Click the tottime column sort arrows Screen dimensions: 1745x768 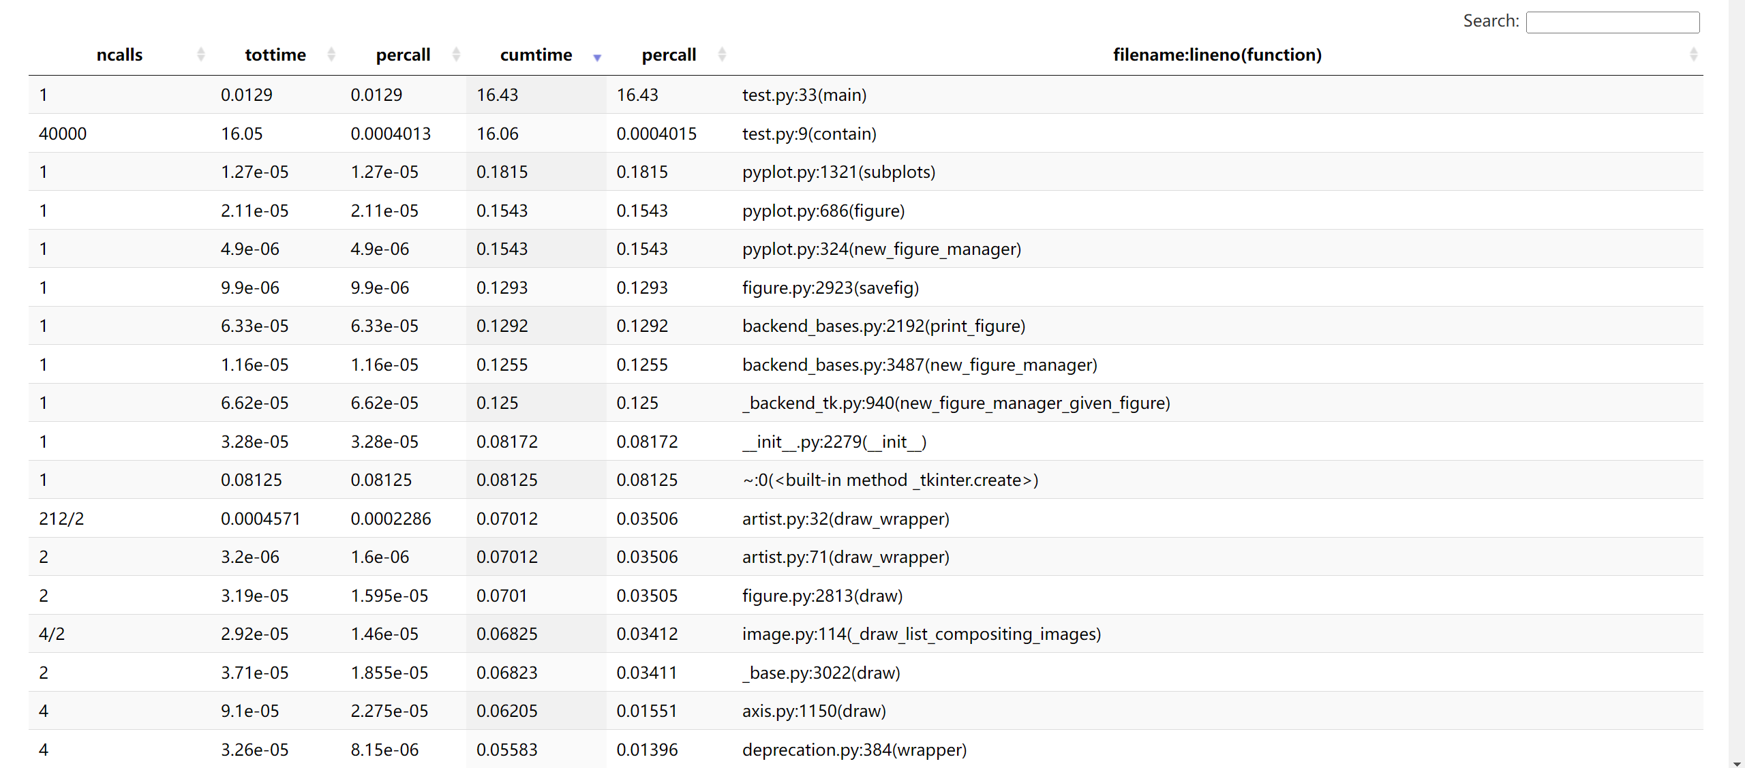[331, 55]
